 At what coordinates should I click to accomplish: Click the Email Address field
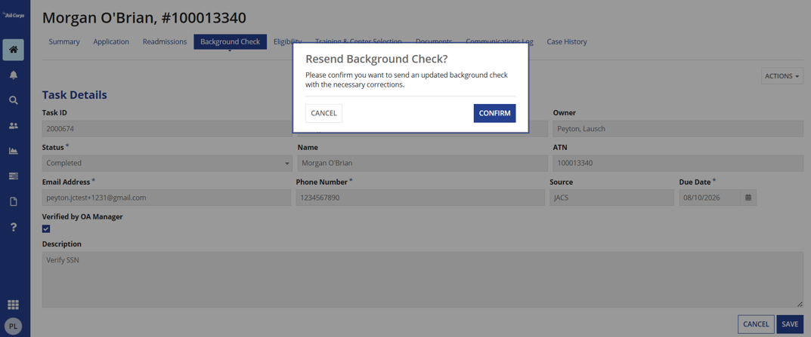[x=166, y=198]
